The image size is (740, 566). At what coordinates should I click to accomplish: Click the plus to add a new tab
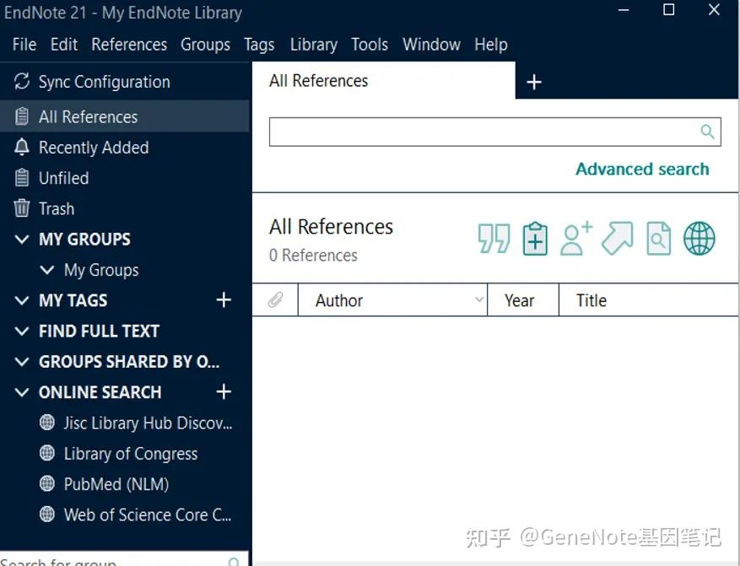(x=534, y=81)
